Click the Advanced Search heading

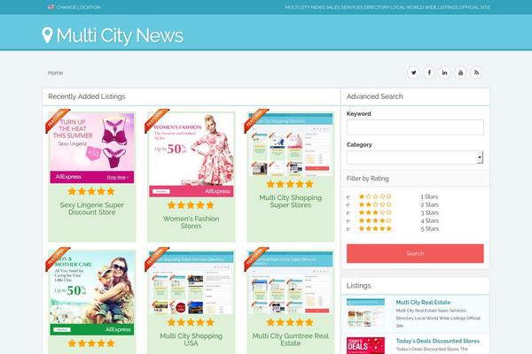click(x=374, y=96)
